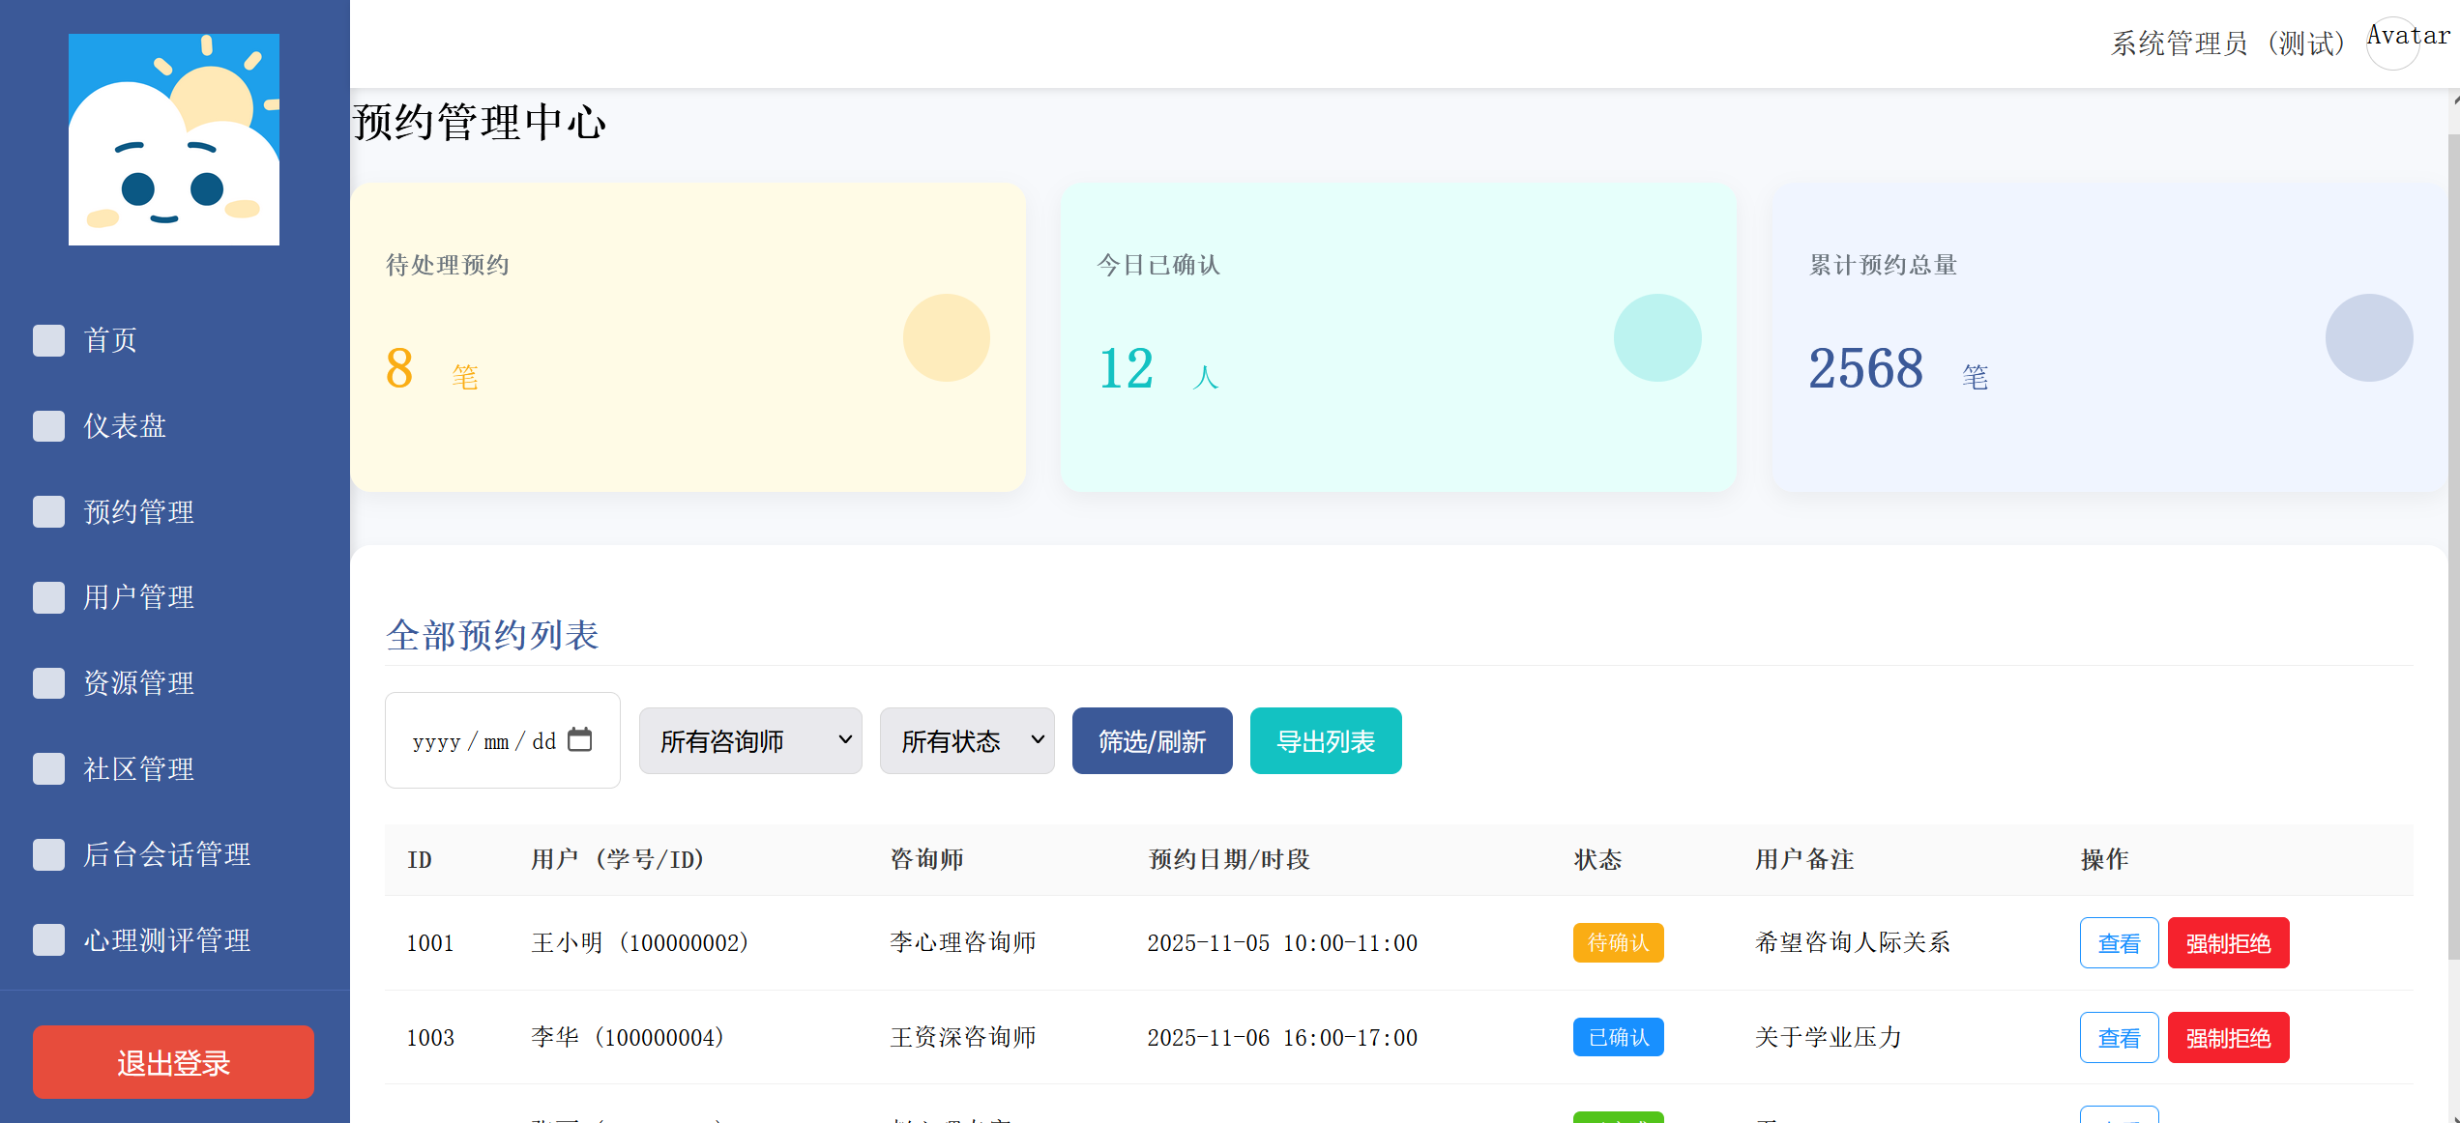Click 查看 for appointment 1001
The image size is (2460, 1123).
(2119, 943)
